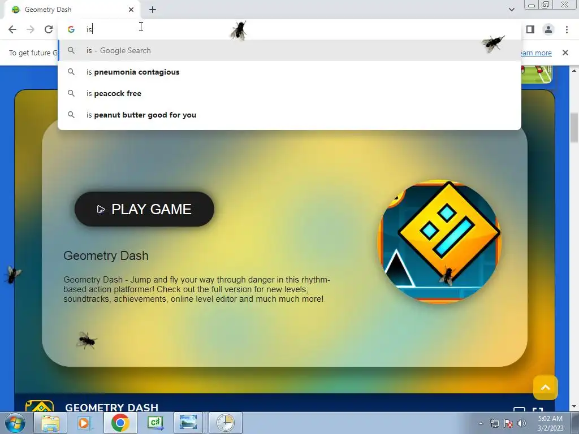This screenshot has width=579, height=434.
Task: Click the volume speaker tray icon
Action: point(522,423)
